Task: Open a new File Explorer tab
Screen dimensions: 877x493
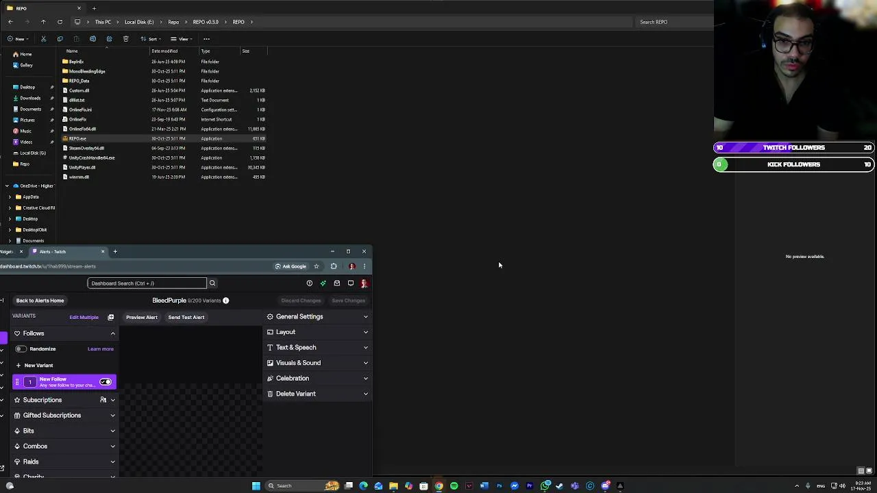Action: coord(94,8)
